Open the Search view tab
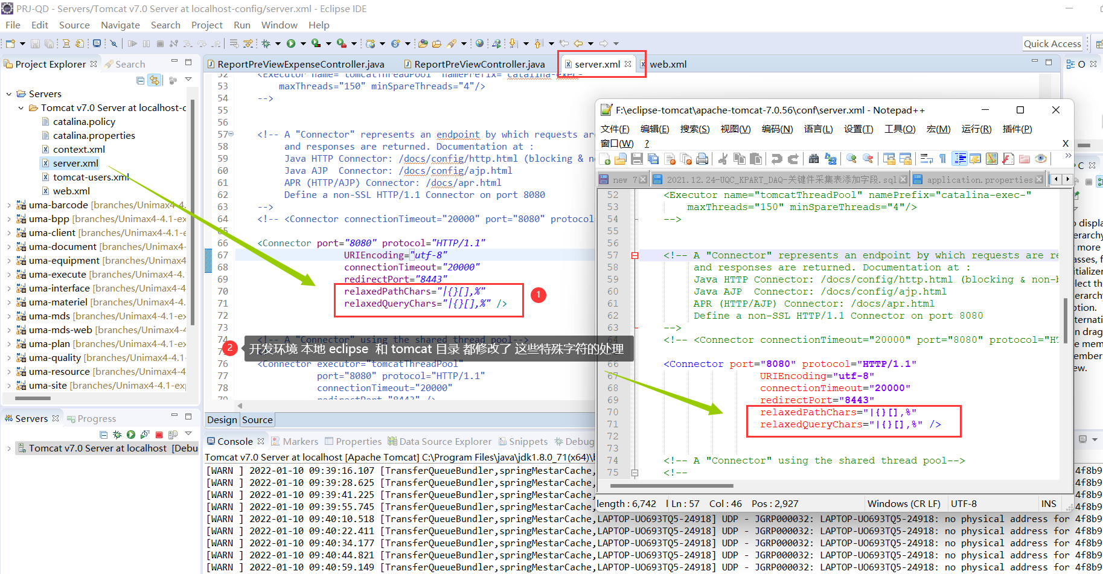 [x=124, y=64]
